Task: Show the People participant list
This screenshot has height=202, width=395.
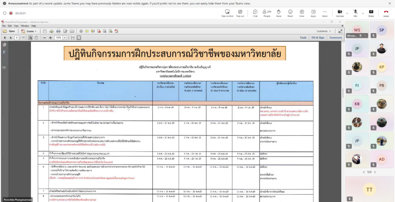Action: 267,13
